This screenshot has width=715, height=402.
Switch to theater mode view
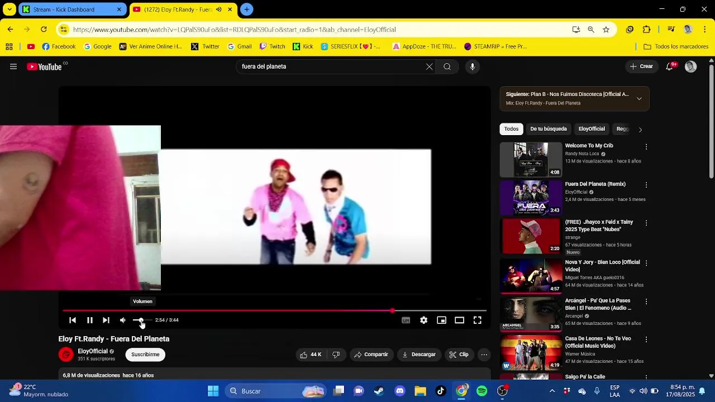coord(459,320)
